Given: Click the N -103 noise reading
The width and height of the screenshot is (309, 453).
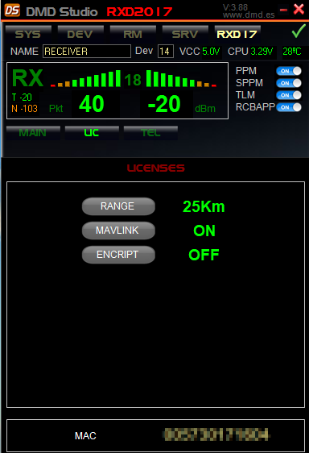Looking at the screenshot, I should pos(24,109).
